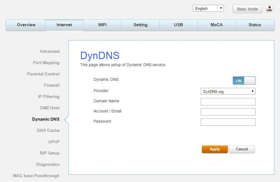
Task: Open Parental Control settings
Action: point(43,74)
